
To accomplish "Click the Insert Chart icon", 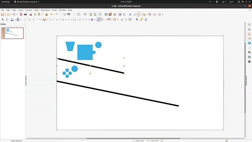I will tap(115, 14).
